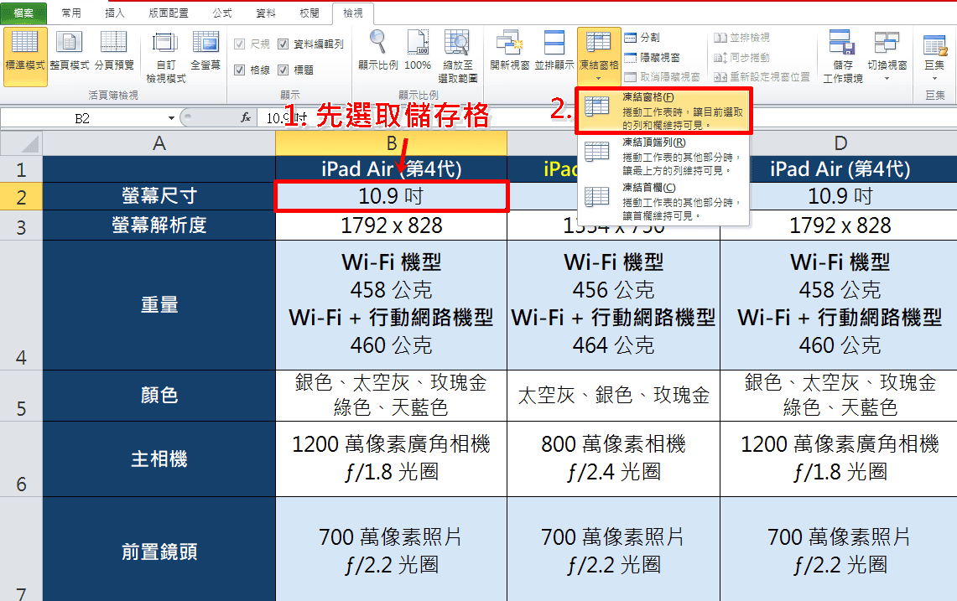Open 自訂檢視模式 custom views
957x601 pixels.
[165, 57]
